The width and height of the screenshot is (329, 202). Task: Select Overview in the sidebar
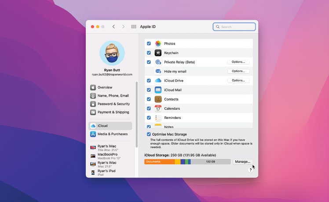click(110, 87)
